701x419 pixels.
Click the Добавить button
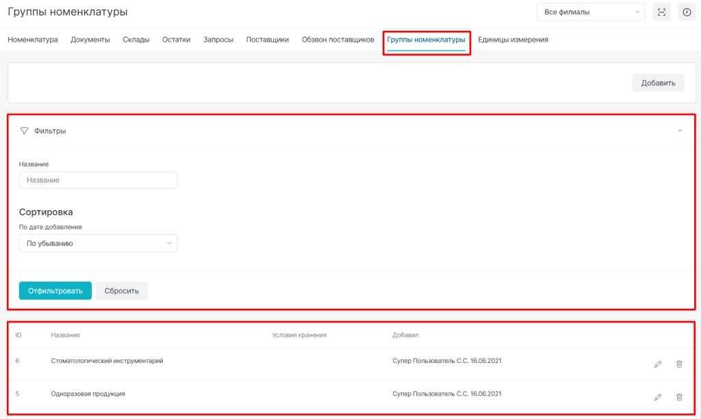click(658, 83)
